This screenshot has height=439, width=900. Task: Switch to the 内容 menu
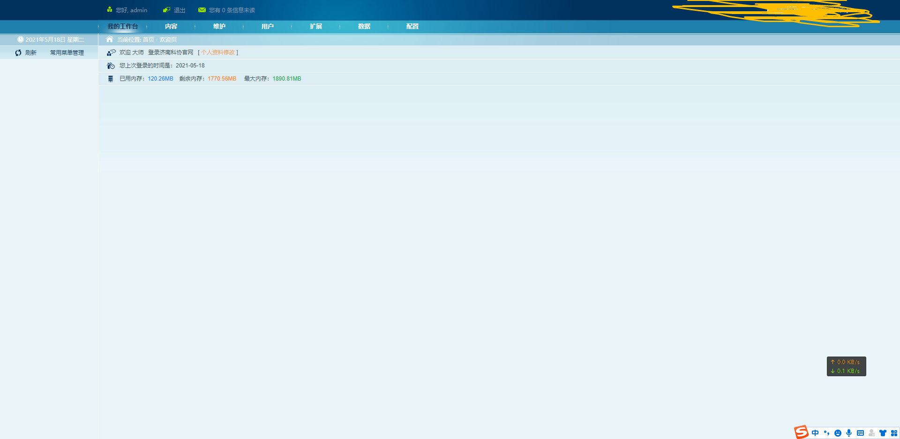(171, 26)
